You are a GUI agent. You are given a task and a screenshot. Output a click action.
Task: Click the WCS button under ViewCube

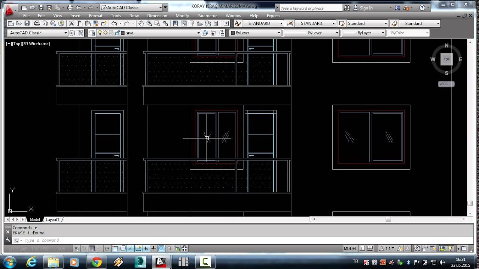click(446, 84)
